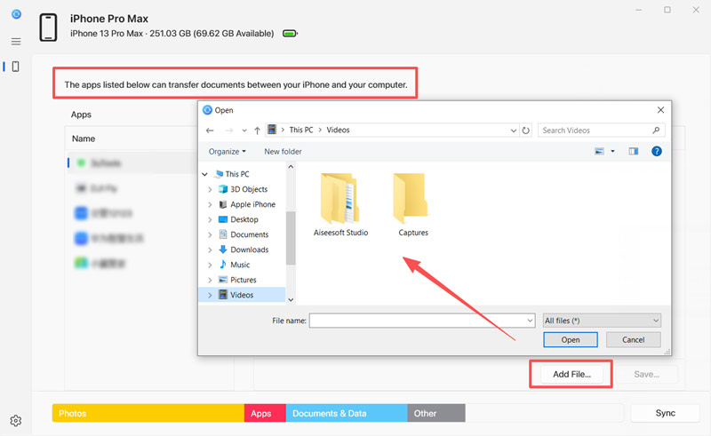Open view options dropdown arrow
This screenshot has width=711, height=436.
point(612,151)
